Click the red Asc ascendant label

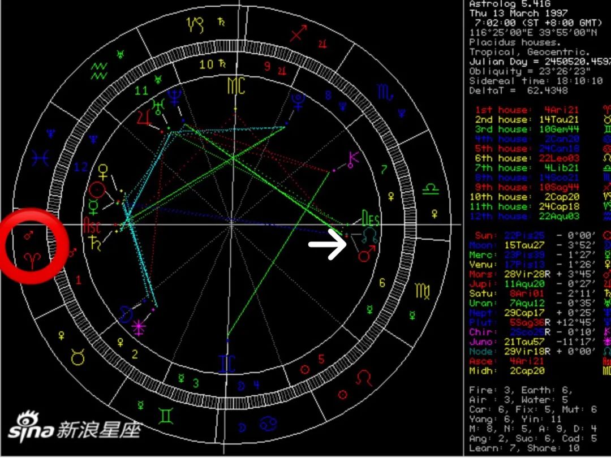pos(92,226)
